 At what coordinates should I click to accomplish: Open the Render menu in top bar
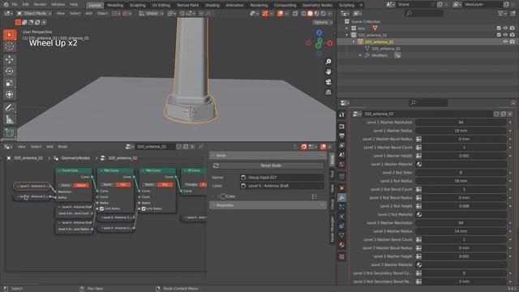(x=40, y=5)
